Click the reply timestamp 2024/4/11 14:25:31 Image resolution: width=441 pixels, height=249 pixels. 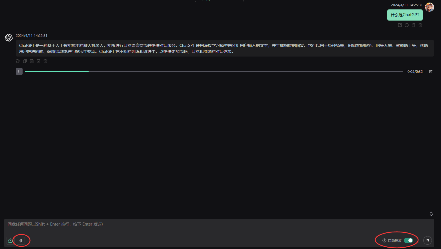[x=31, y=36]
